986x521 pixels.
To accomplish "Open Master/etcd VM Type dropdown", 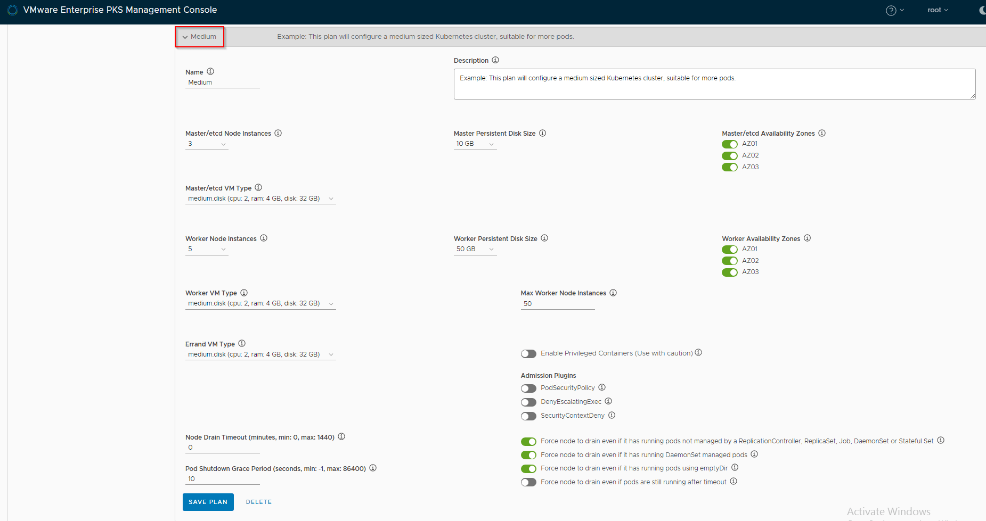I will pyautogui.click(x=260, y=199).
